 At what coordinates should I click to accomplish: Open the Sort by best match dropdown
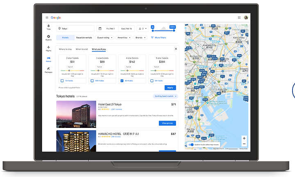166,96
